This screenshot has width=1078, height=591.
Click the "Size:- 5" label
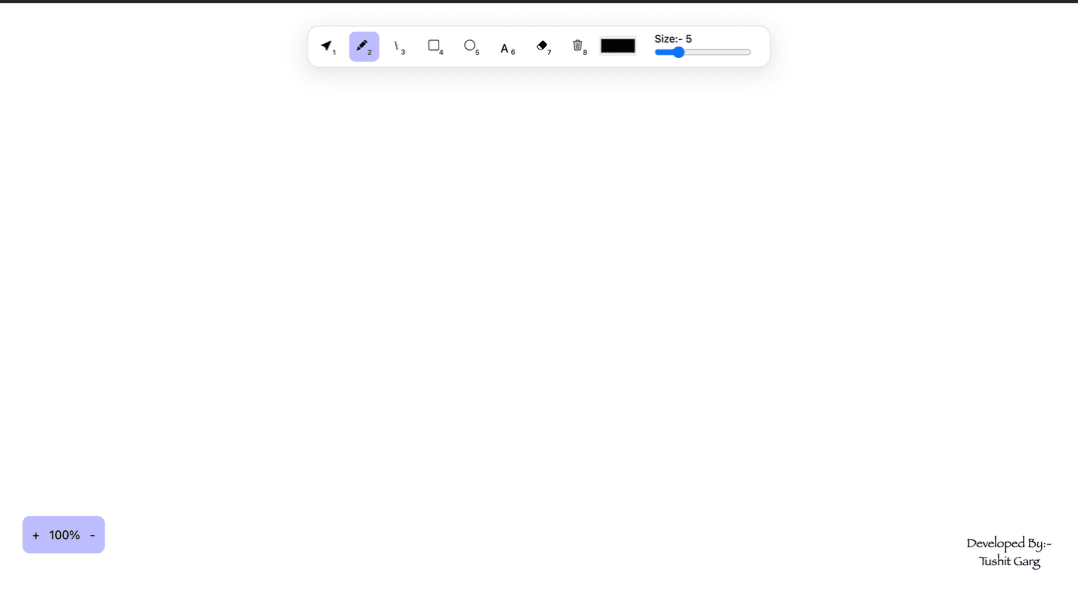point(673,39)
